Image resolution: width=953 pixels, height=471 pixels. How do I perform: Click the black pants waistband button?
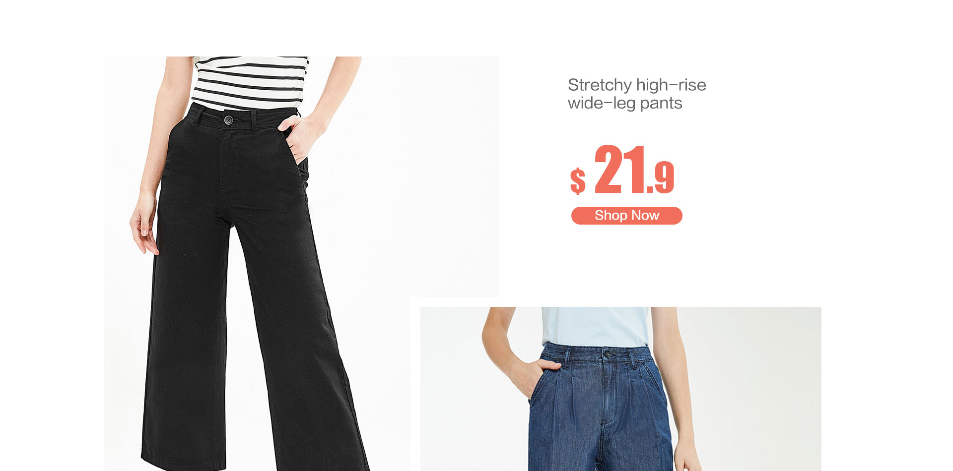pos(228,120)
